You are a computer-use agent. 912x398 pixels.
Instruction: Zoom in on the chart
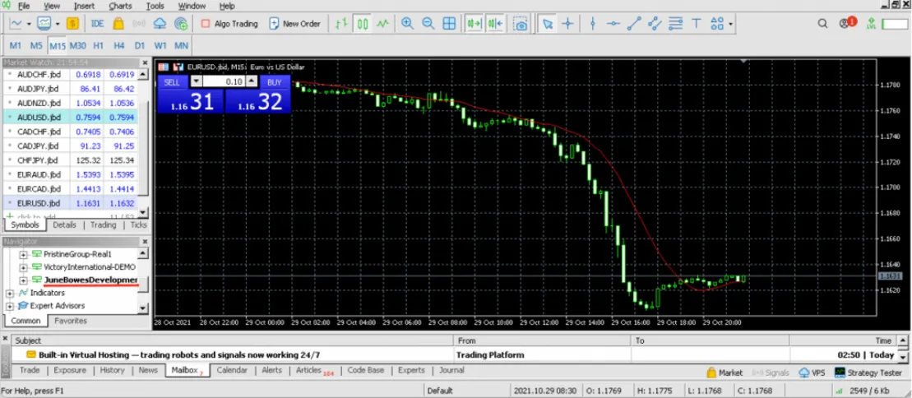(407, 24)
